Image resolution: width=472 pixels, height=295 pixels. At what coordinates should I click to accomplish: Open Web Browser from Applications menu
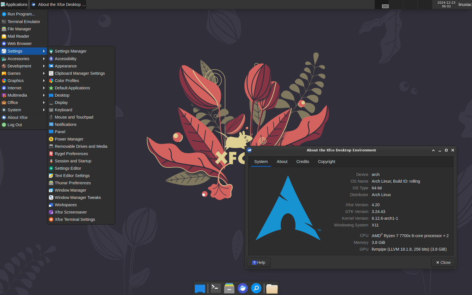[24, 44]
